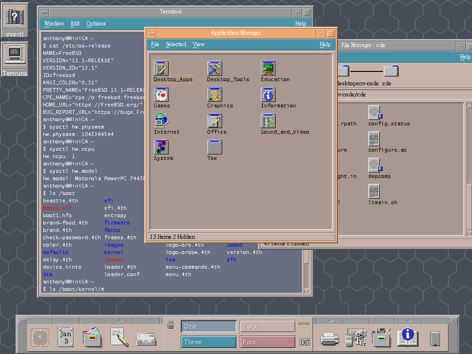Screen dimensions: 472x354
Task: Expand the subpanel arrow above the Help icon
Action: click(408, 320)
